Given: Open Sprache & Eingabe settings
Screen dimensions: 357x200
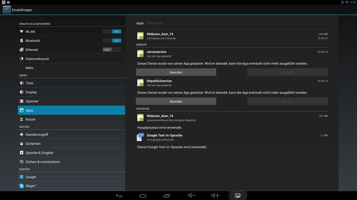Looking at the screenshot, I should pyautogui.click(x=71, y=152).
